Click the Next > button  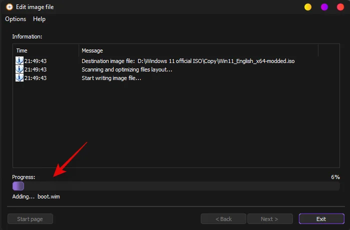coord(269,219)
